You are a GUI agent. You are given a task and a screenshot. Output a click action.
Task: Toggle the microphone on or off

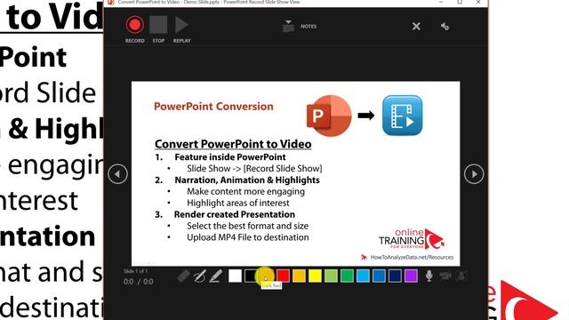coord(429,276)
